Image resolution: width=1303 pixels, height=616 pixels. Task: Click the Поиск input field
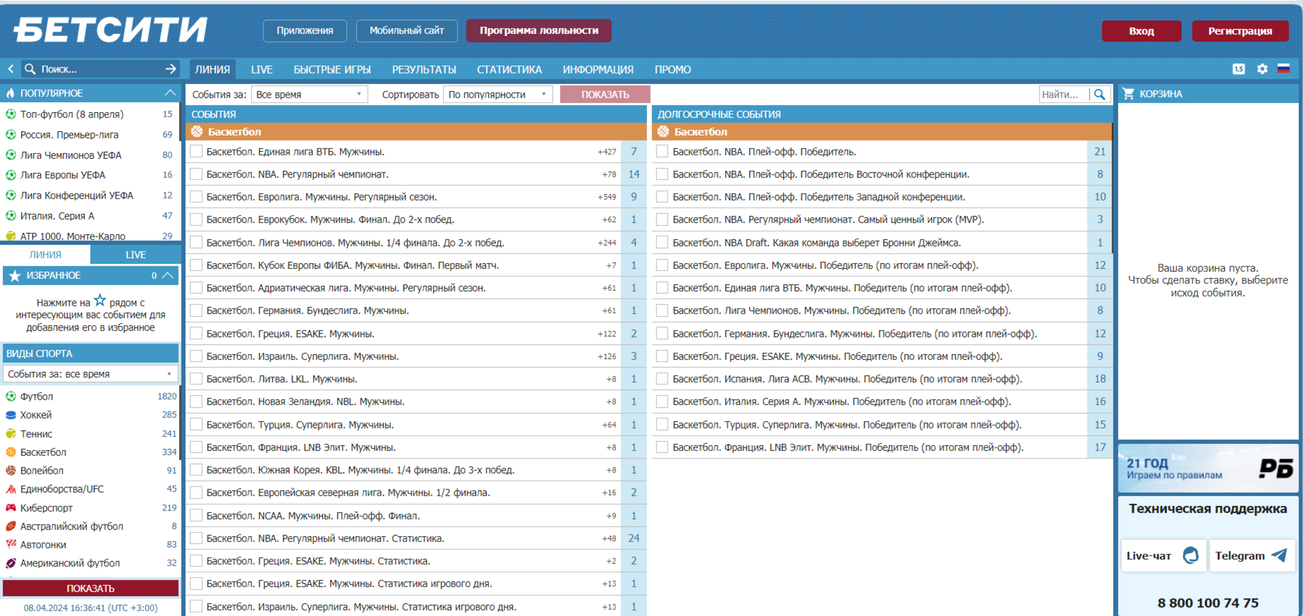[101, 69]
